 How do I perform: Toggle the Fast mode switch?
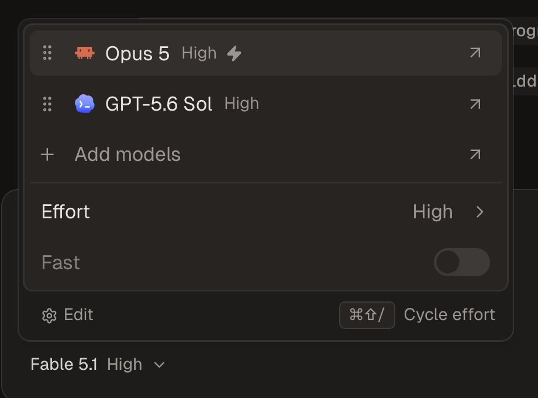click(x=462, y=262)
